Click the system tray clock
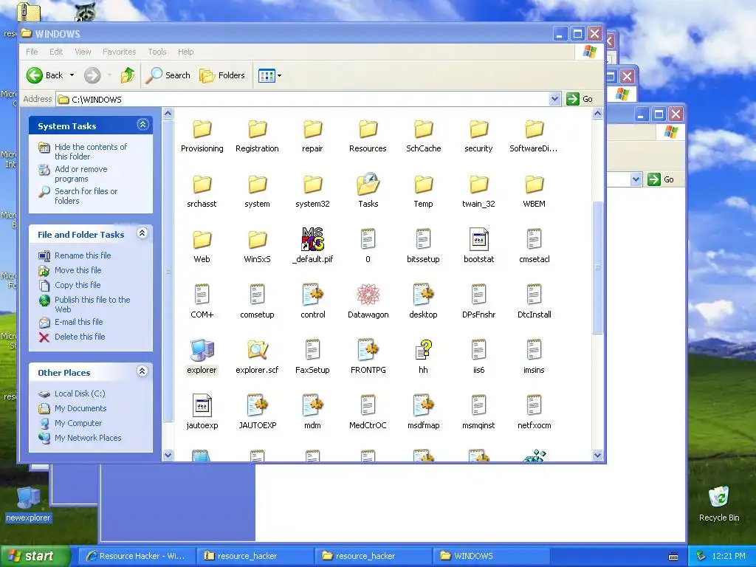The image size is (756, 567). 729,556
